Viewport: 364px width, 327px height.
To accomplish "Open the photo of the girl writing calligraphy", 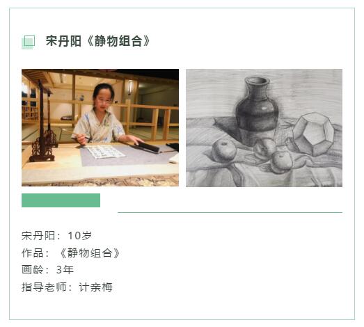I will (x=100, y=127).
